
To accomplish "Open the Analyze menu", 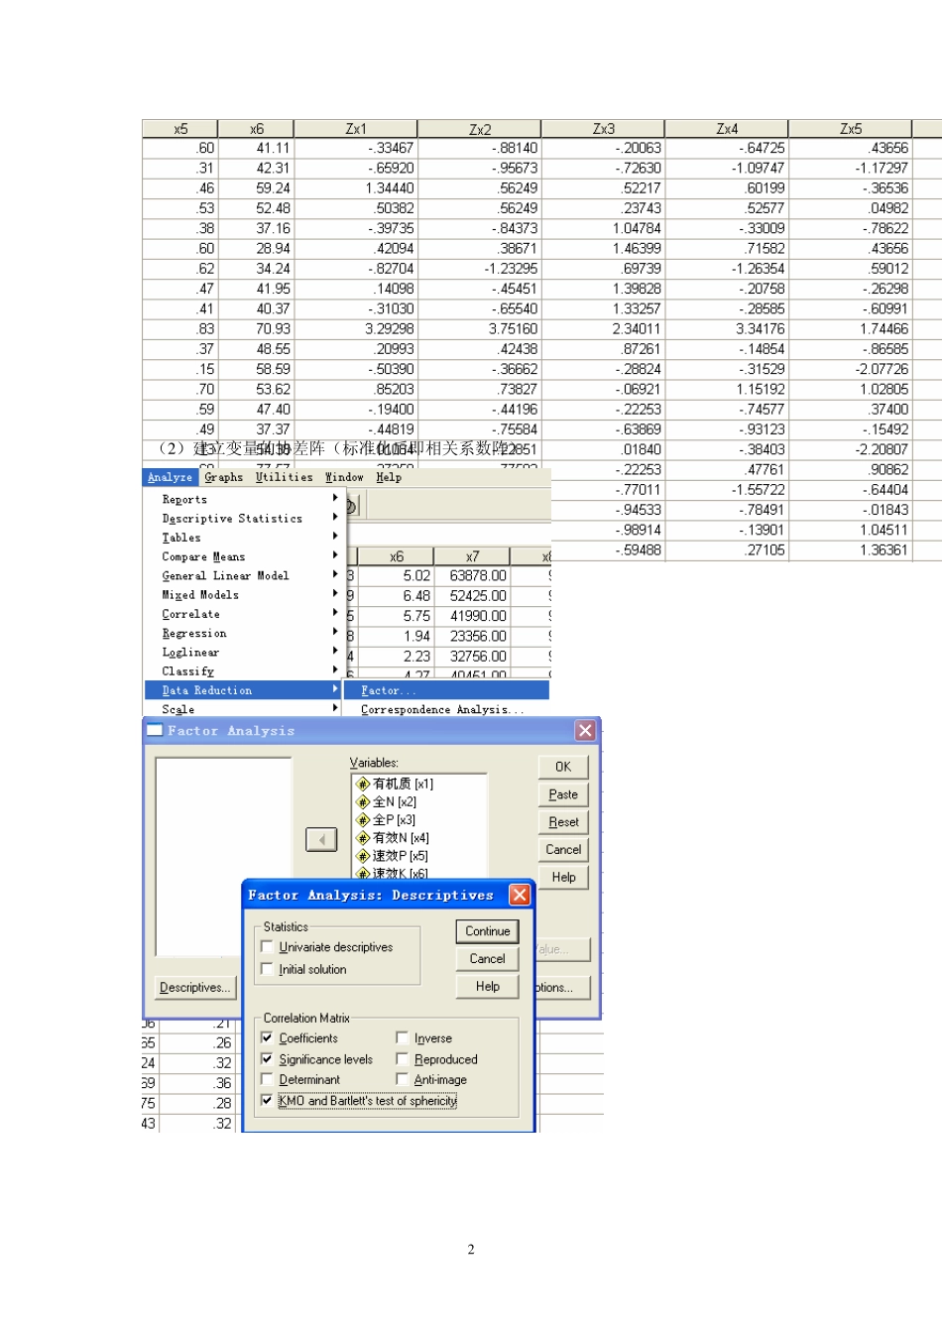I will click(170, 477).
